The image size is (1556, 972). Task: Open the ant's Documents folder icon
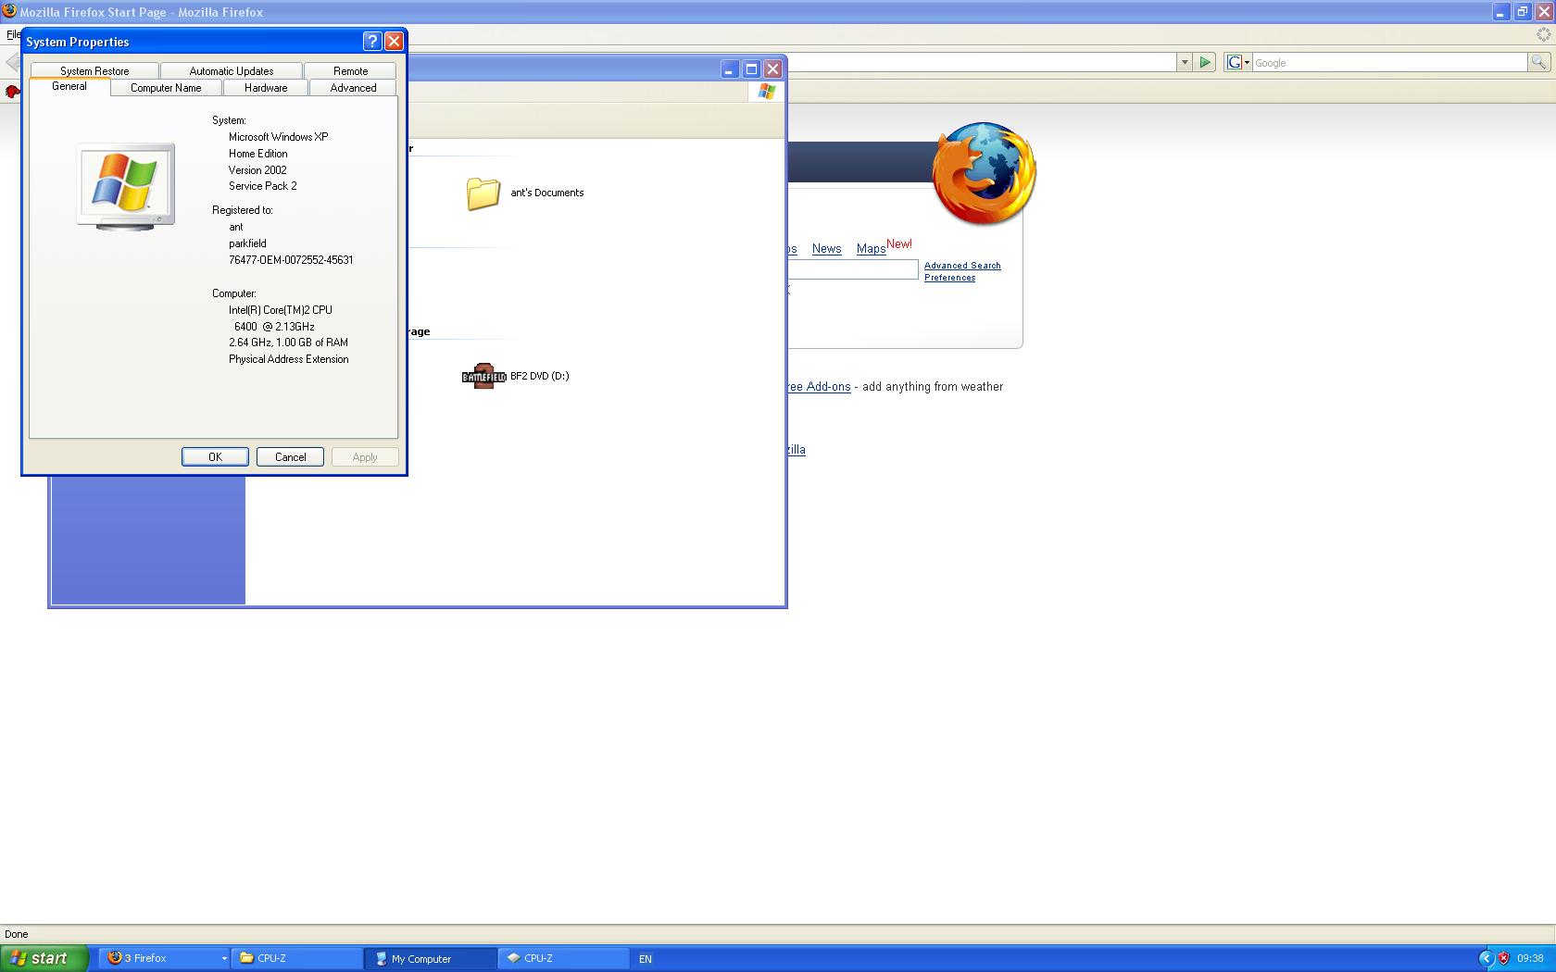pos(483,193)
